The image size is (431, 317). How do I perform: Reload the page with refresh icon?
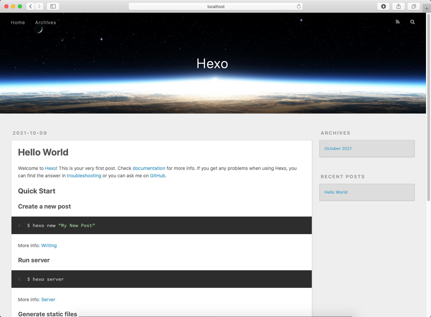pos(299,6)
